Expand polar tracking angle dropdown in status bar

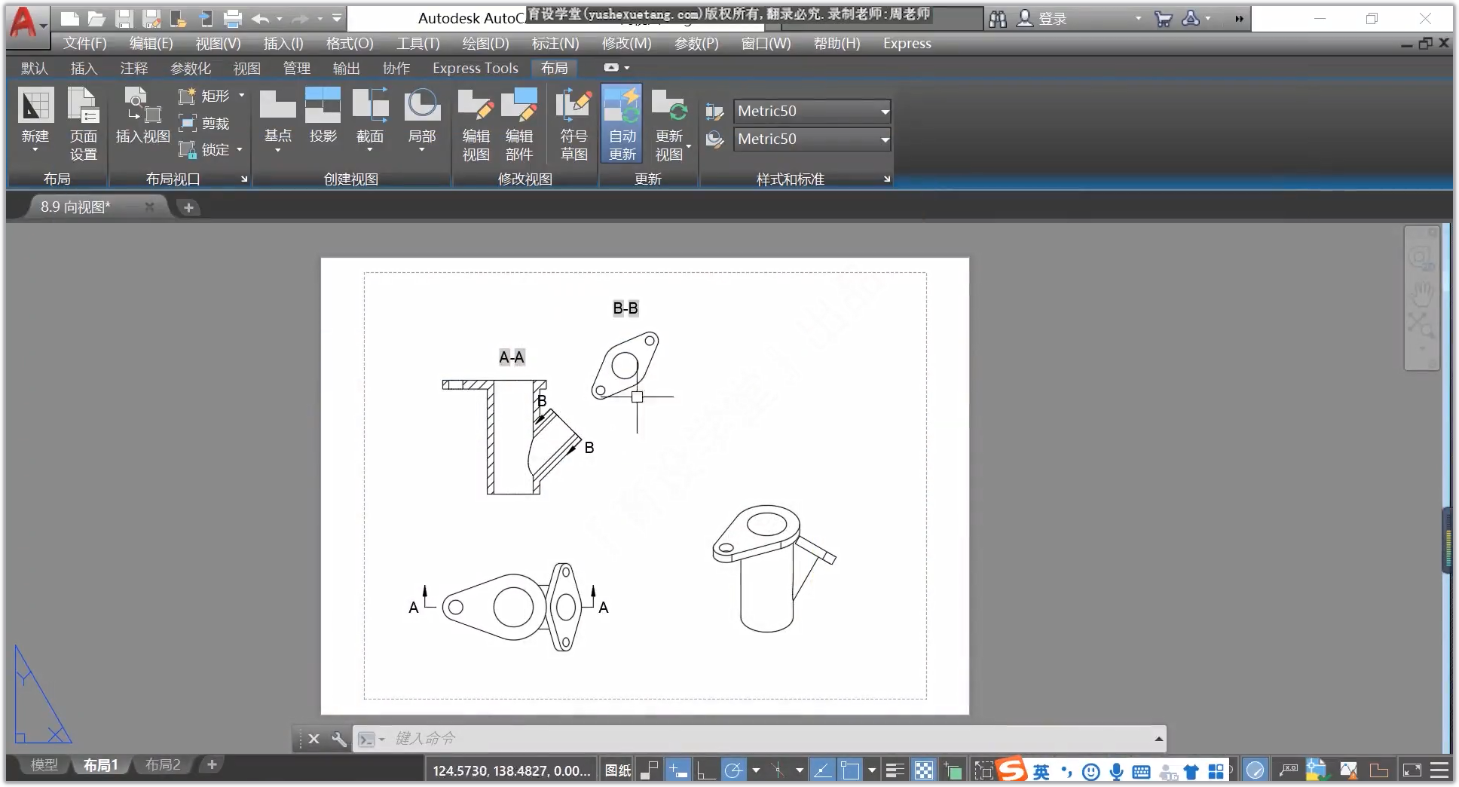[756, 770]
